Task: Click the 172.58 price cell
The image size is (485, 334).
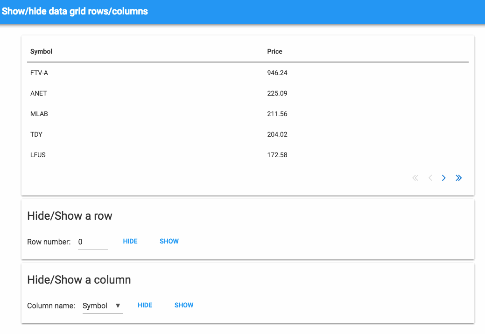Action: pyautogui.click(x=277, y=155)
